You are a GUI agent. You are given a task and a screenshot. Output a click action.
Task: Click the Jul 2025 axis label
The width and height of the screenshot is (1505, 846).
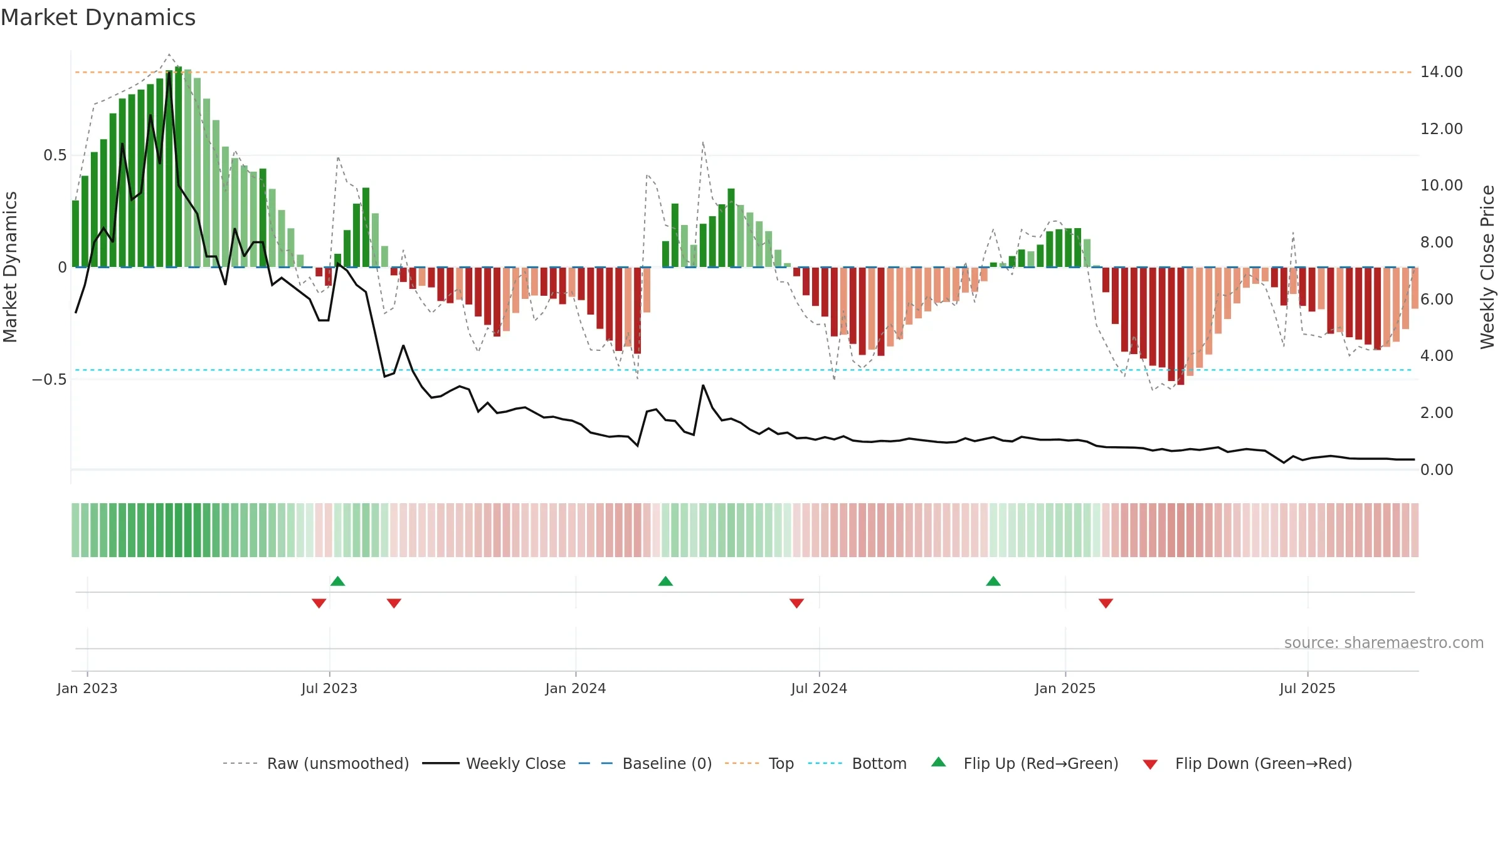point(1307,688)
